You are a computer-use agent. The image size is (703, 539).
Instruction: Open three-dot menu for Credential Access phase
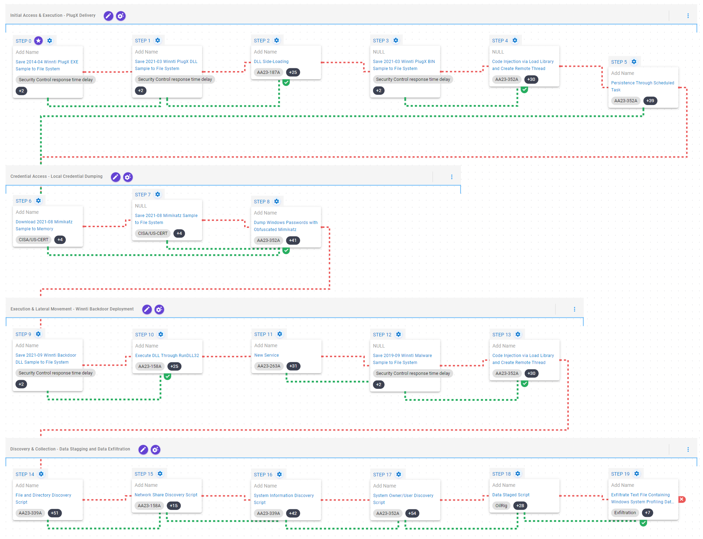coord(452,177)
